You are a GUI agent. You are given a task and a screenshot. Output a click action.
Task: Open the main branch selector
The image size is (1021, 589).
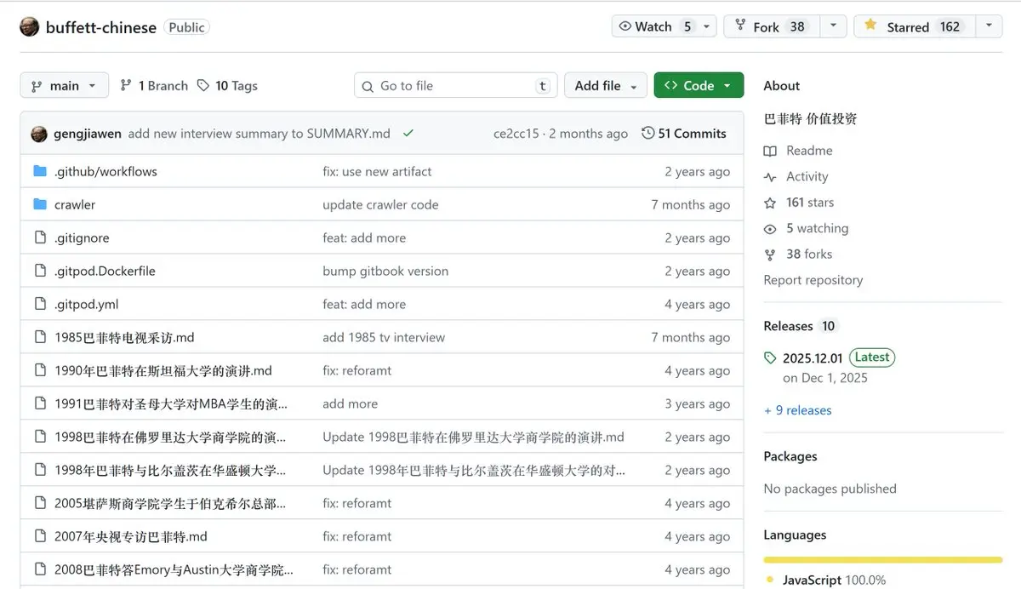pyautogui.click(x=65, y=85)
